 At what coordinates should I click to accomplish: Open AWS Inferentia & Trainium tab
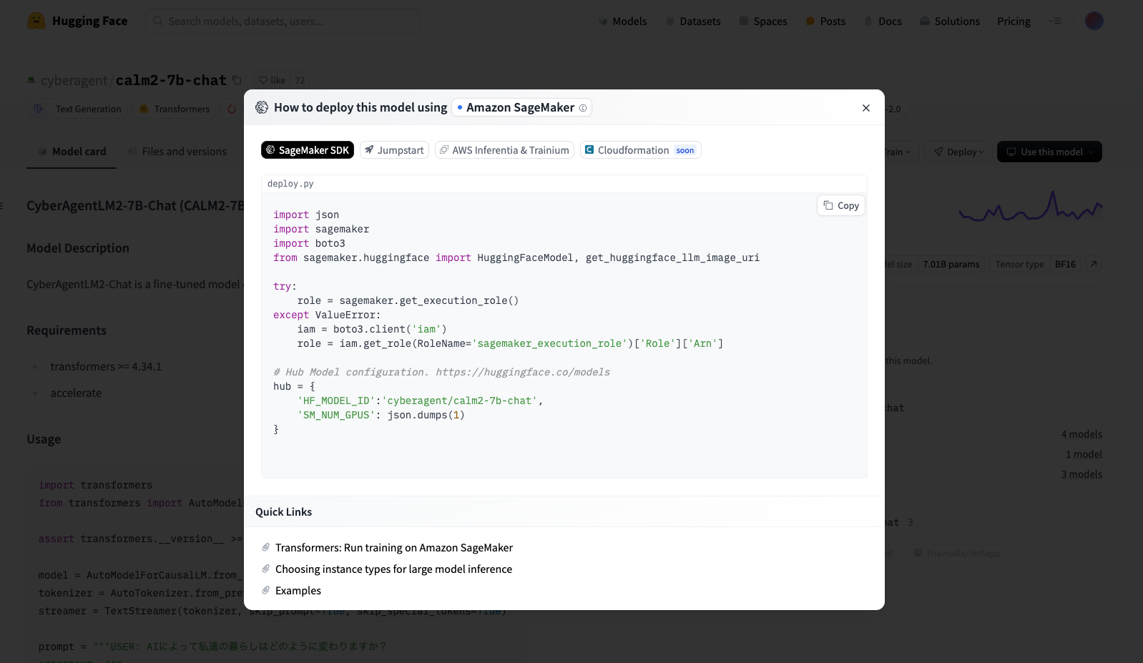(x=504, y=150)
